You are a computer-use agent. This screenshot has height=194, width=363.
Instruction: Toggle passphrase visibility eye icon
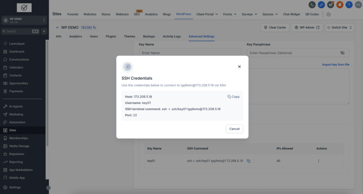coord(342,53)
